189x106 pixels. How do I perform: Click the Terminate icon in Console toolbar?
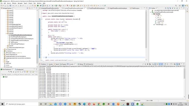[145, 64]
